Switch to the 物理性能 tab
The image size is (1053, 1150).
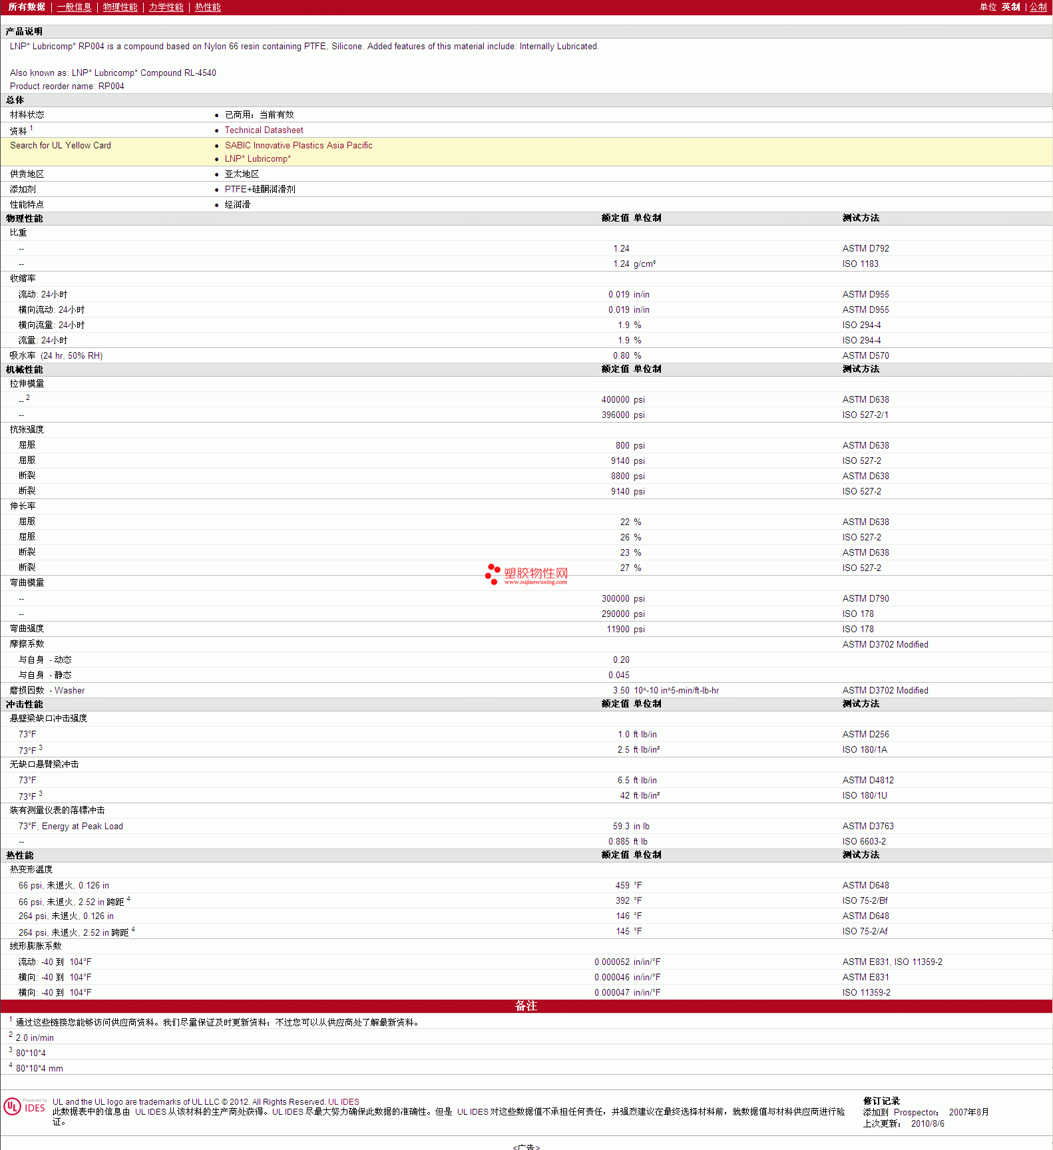[x=120, y=7]
